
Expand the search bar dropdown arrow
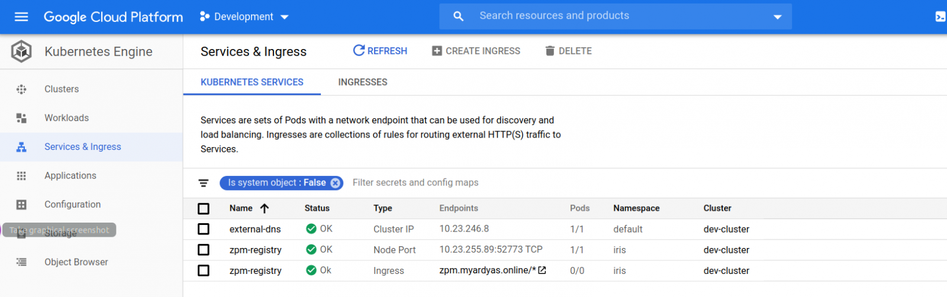[x=778, y=17]
